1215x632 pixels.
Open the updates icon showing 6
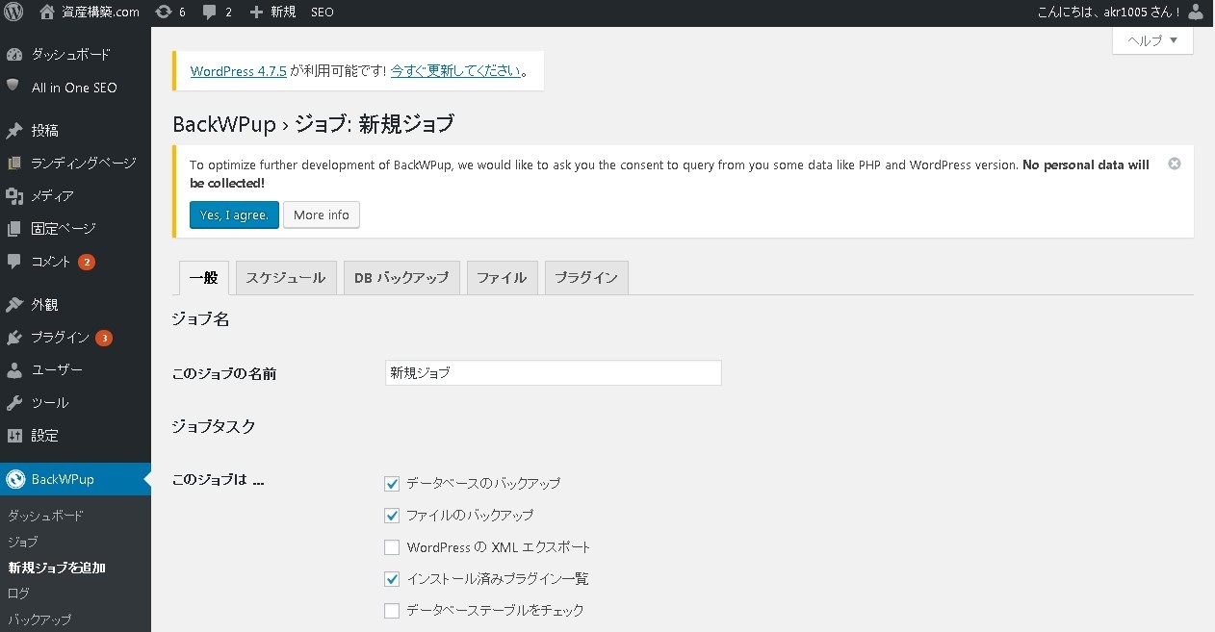(163, 13)
